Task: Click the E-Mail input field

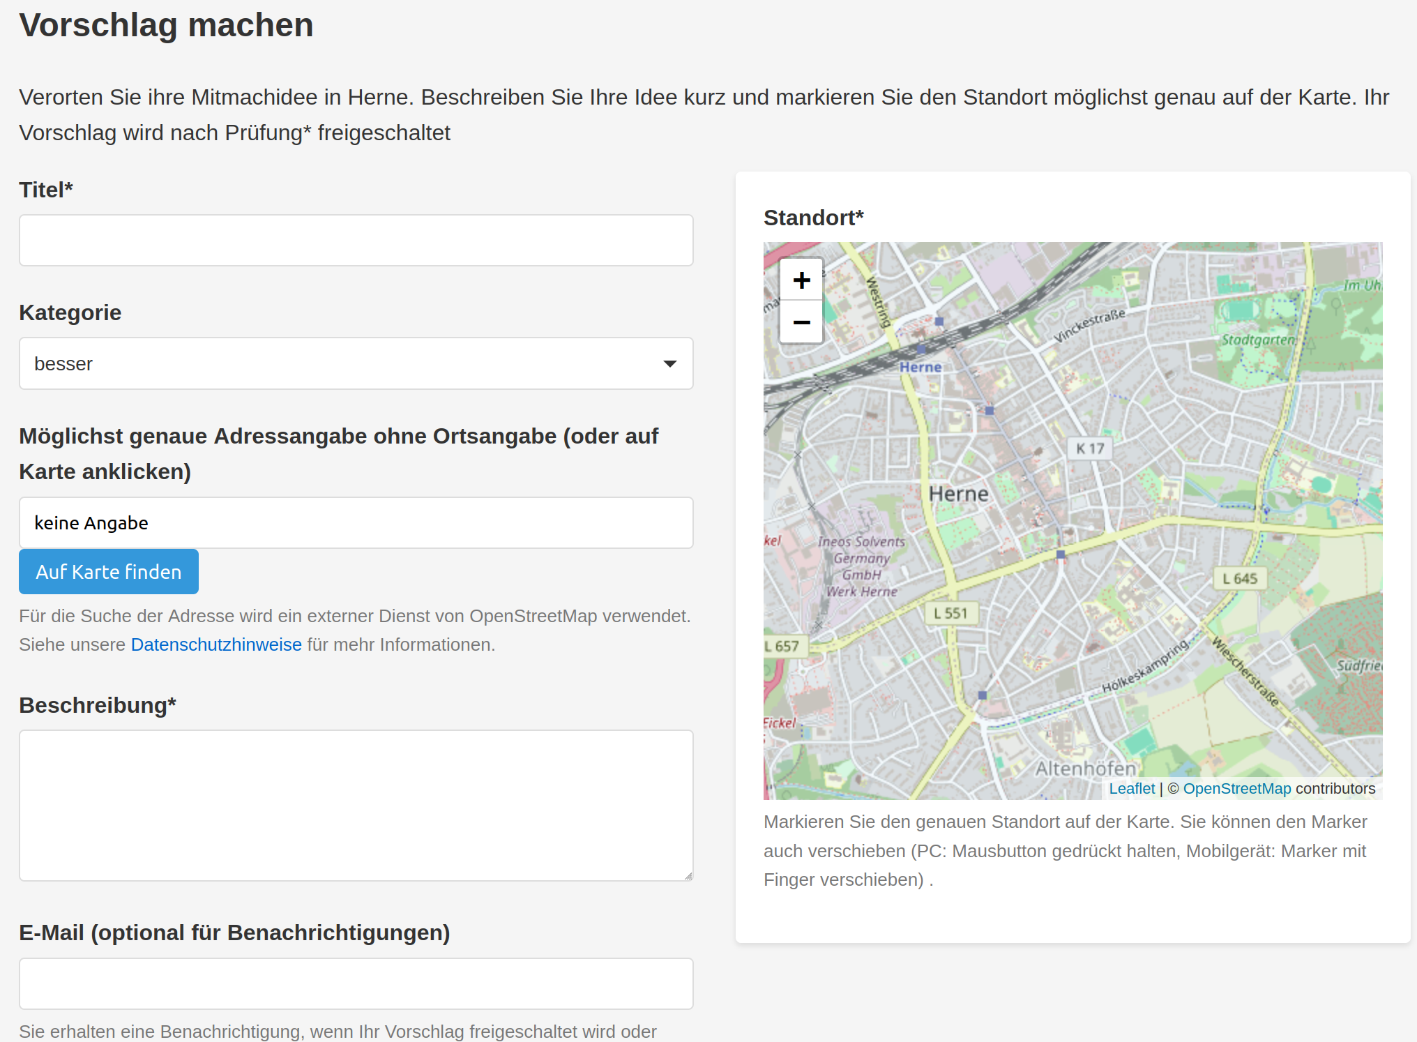Action: pyautogui.click(x=356, y=983)
